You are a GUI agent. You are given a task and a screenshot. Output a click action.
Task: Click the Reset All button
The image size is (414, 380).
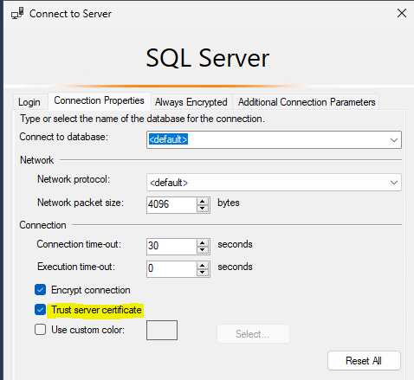point(364,361)
